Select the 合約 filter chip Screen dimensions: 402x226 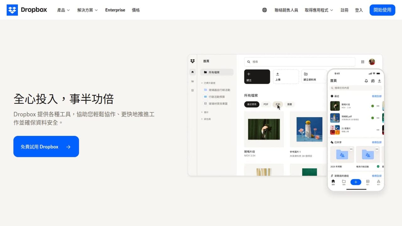[x=278, y=104]
